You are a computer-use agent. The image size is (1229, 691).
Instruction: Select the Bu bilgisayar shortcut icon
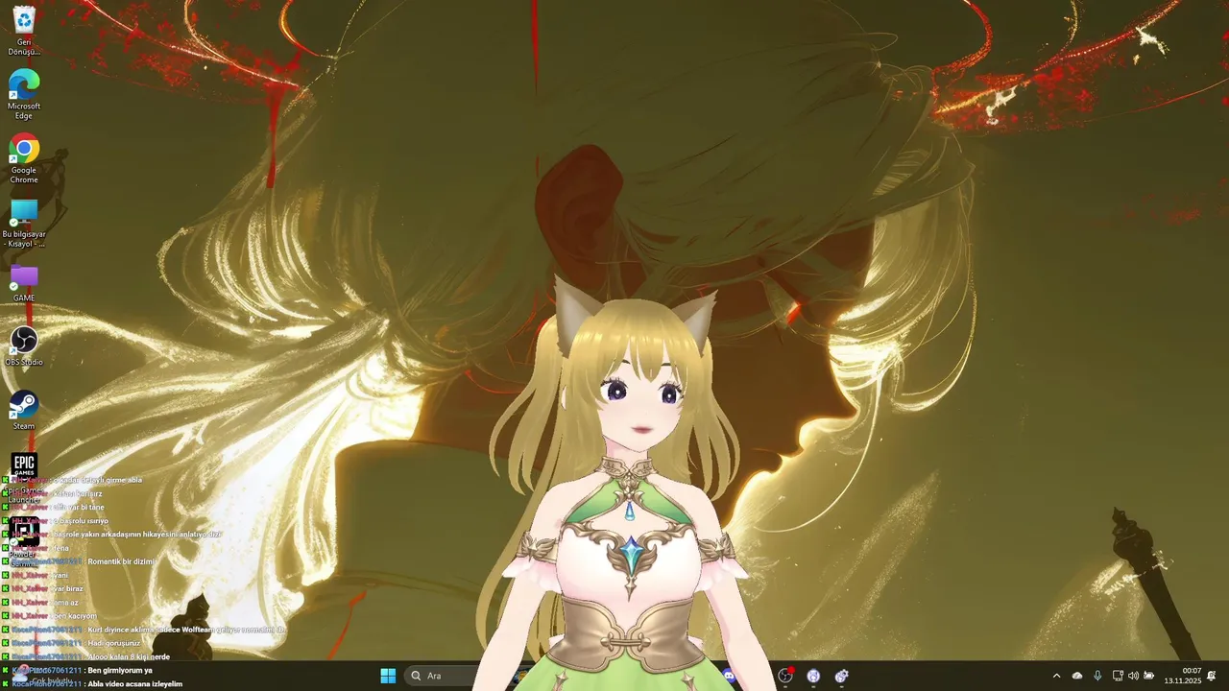click(24, 223)
